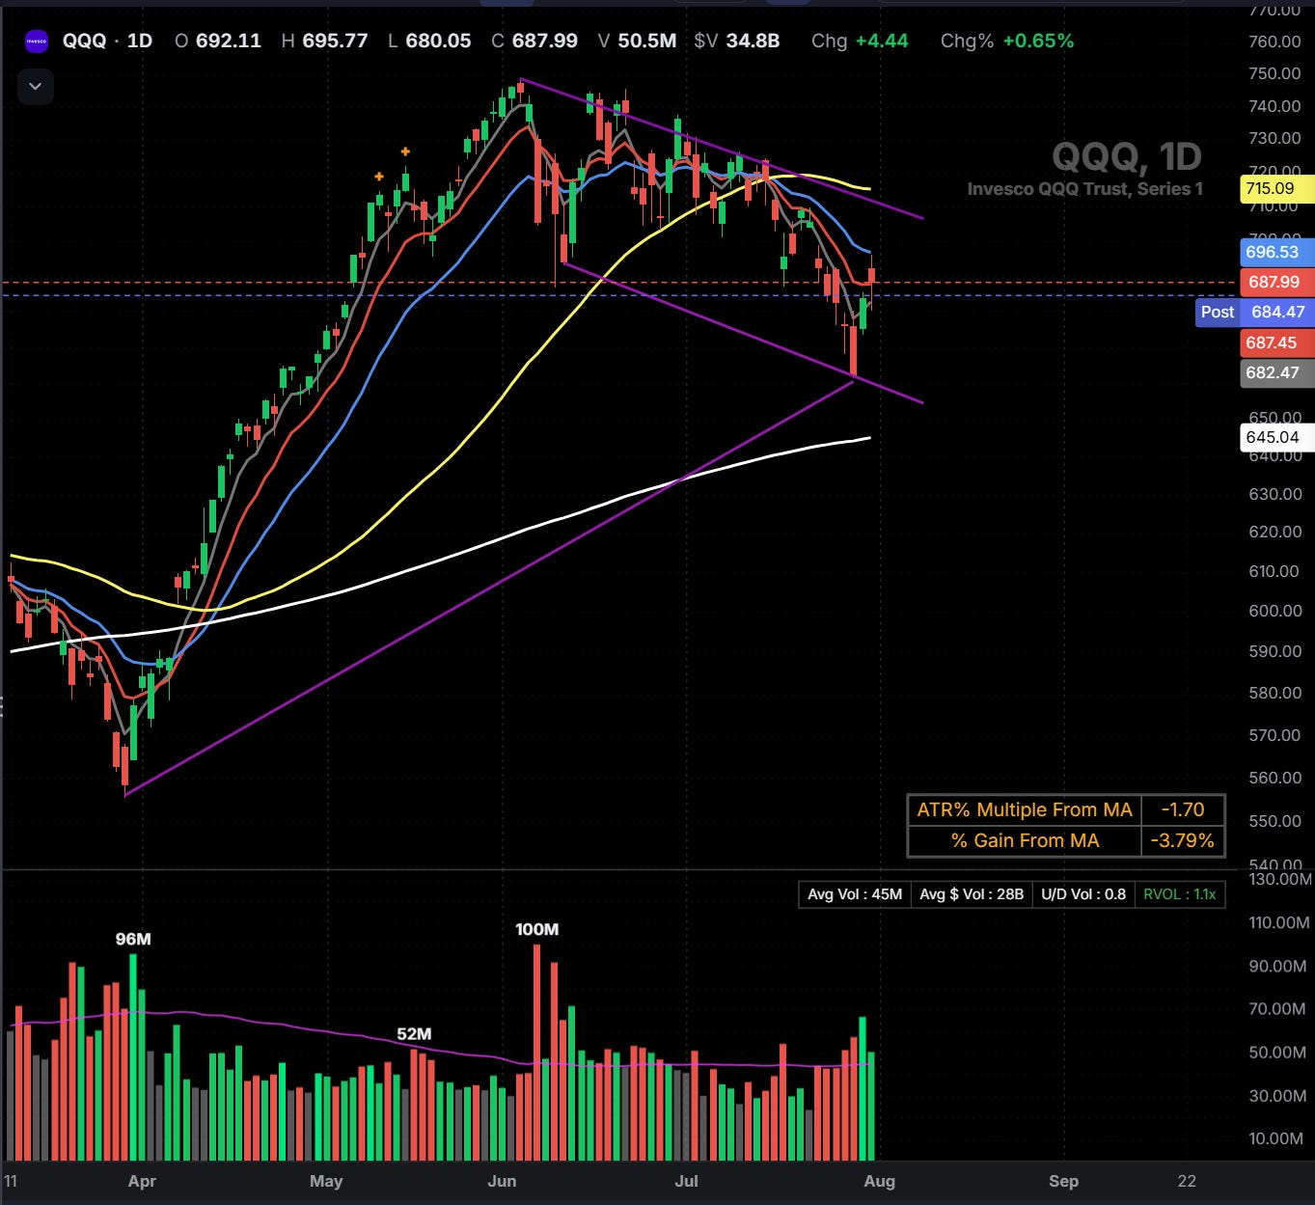The width and height of the screenshot is (1315, 1205).
Task: Select the upper orange plus marker
Action: [x=405, y=151]
